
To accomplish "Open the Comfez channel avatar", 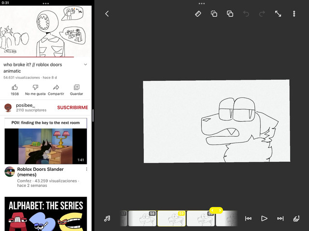I will (x=10, y=171).
